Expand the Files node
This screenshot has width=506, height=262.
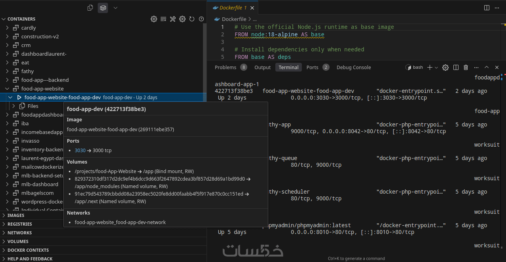click(13, 106)
